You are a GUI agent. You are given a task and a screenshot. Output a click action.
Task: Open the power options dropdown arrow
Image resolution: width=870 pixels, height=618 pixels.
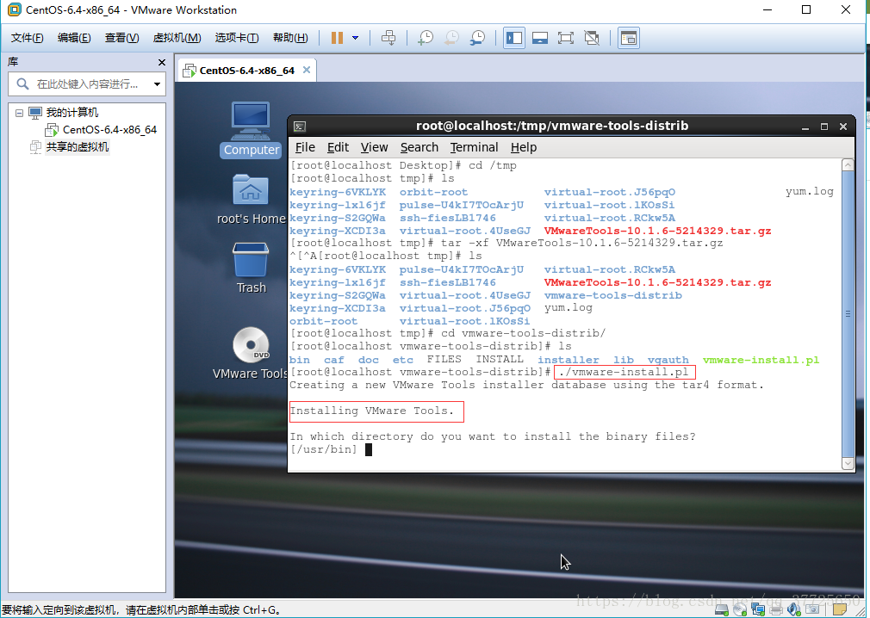pyautogui.click(x=355, y=38)
